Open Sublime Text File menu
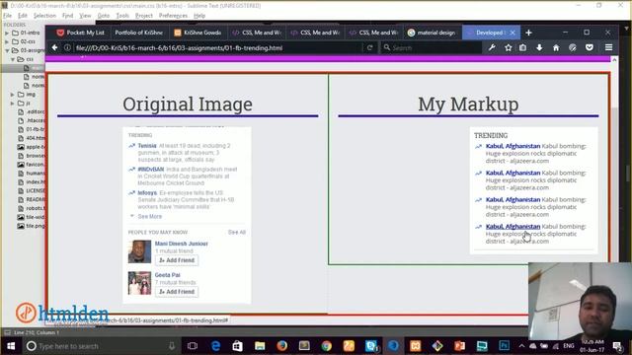The width and height of the screenshot is (632, 355). pos(7,16)
